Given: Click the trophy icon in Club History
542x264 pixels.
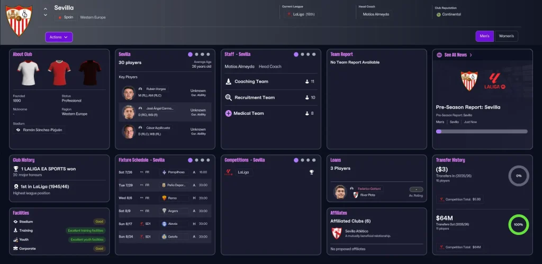Looking at the screenshot, I should point(15,169).
